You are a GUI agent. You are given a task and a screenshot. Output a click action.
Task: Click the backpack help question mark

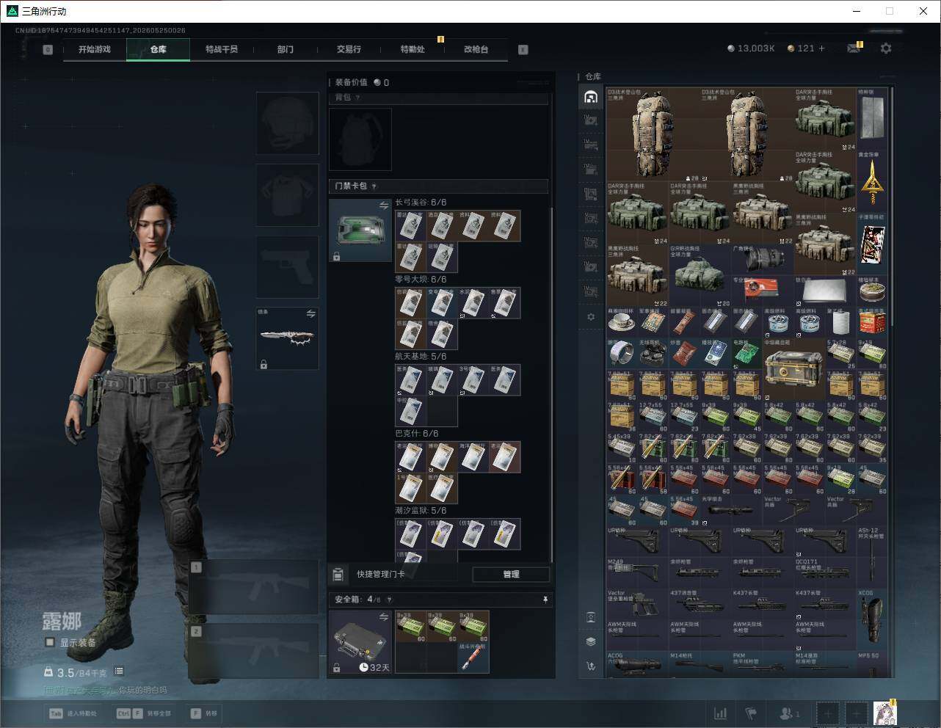click(358, 98)
